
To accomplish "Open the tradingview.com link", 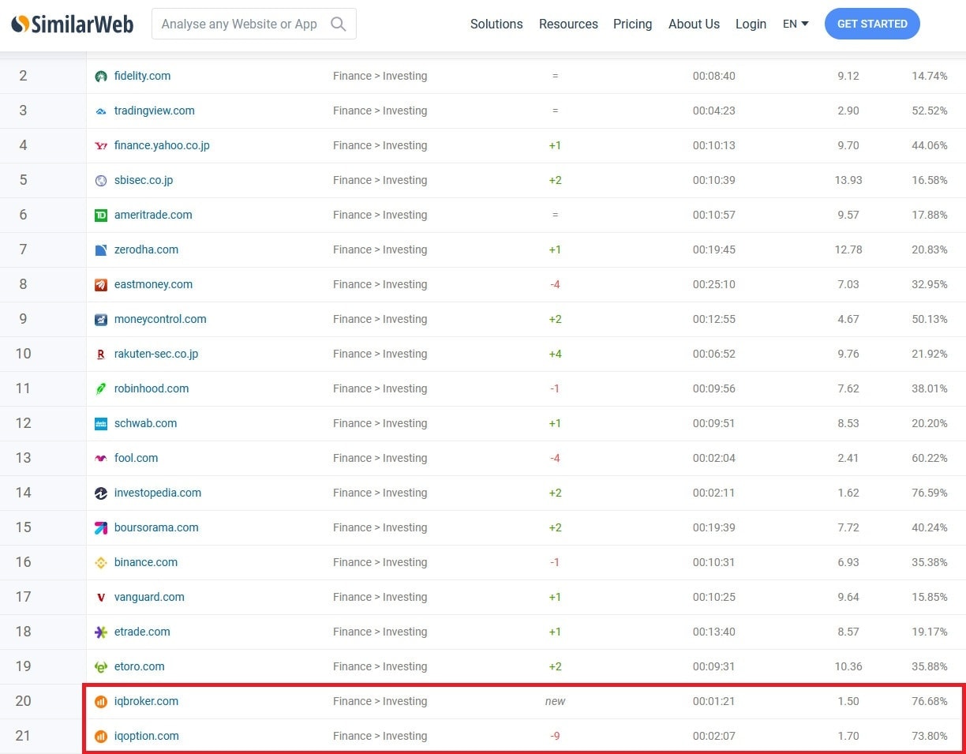I will [x=154, y=111].
